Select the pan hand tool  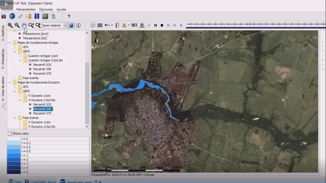24,25
